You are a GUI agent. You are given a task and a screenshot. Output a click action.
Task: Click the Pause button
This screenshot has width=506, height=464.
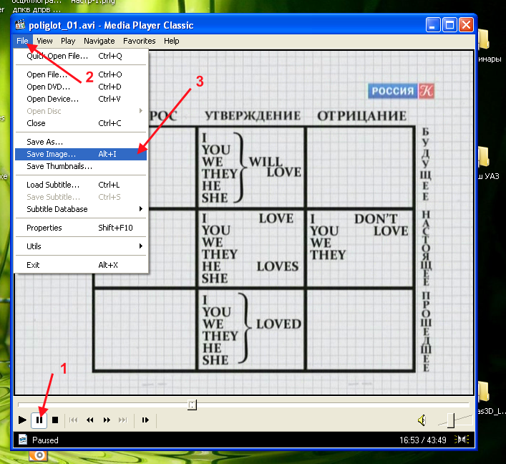pyautogui.click(x=39, y=420)
